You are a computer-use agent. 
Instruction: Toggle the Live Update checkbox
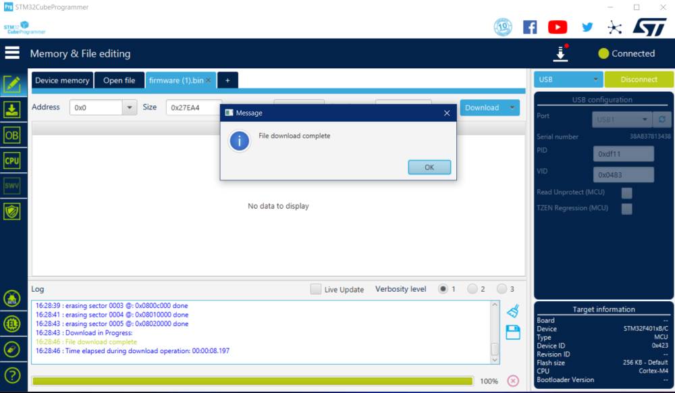(315, 289)
